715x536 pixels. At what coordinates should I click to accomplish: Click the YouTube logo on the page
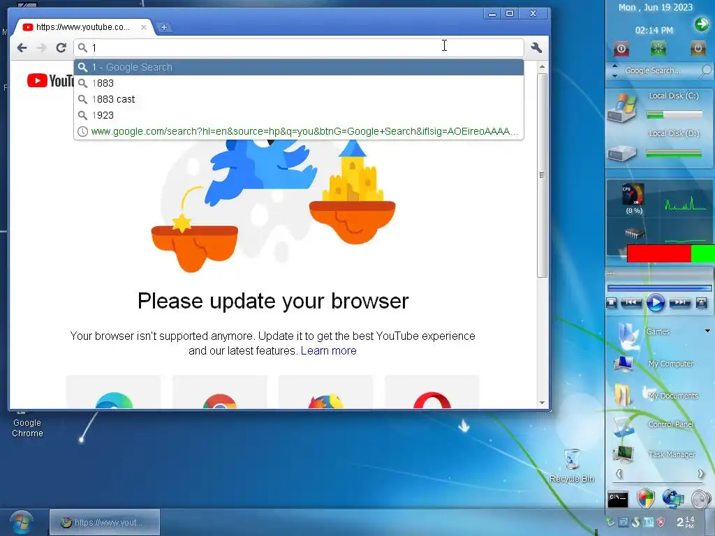pos(50,81)
